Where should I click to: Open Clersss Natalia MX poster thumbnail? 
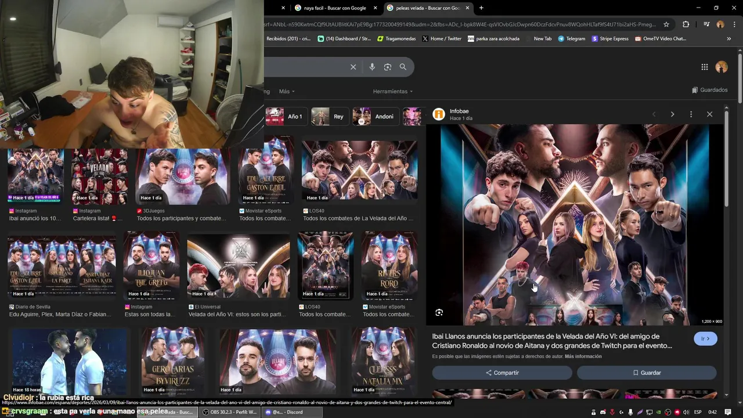(383, 361)
